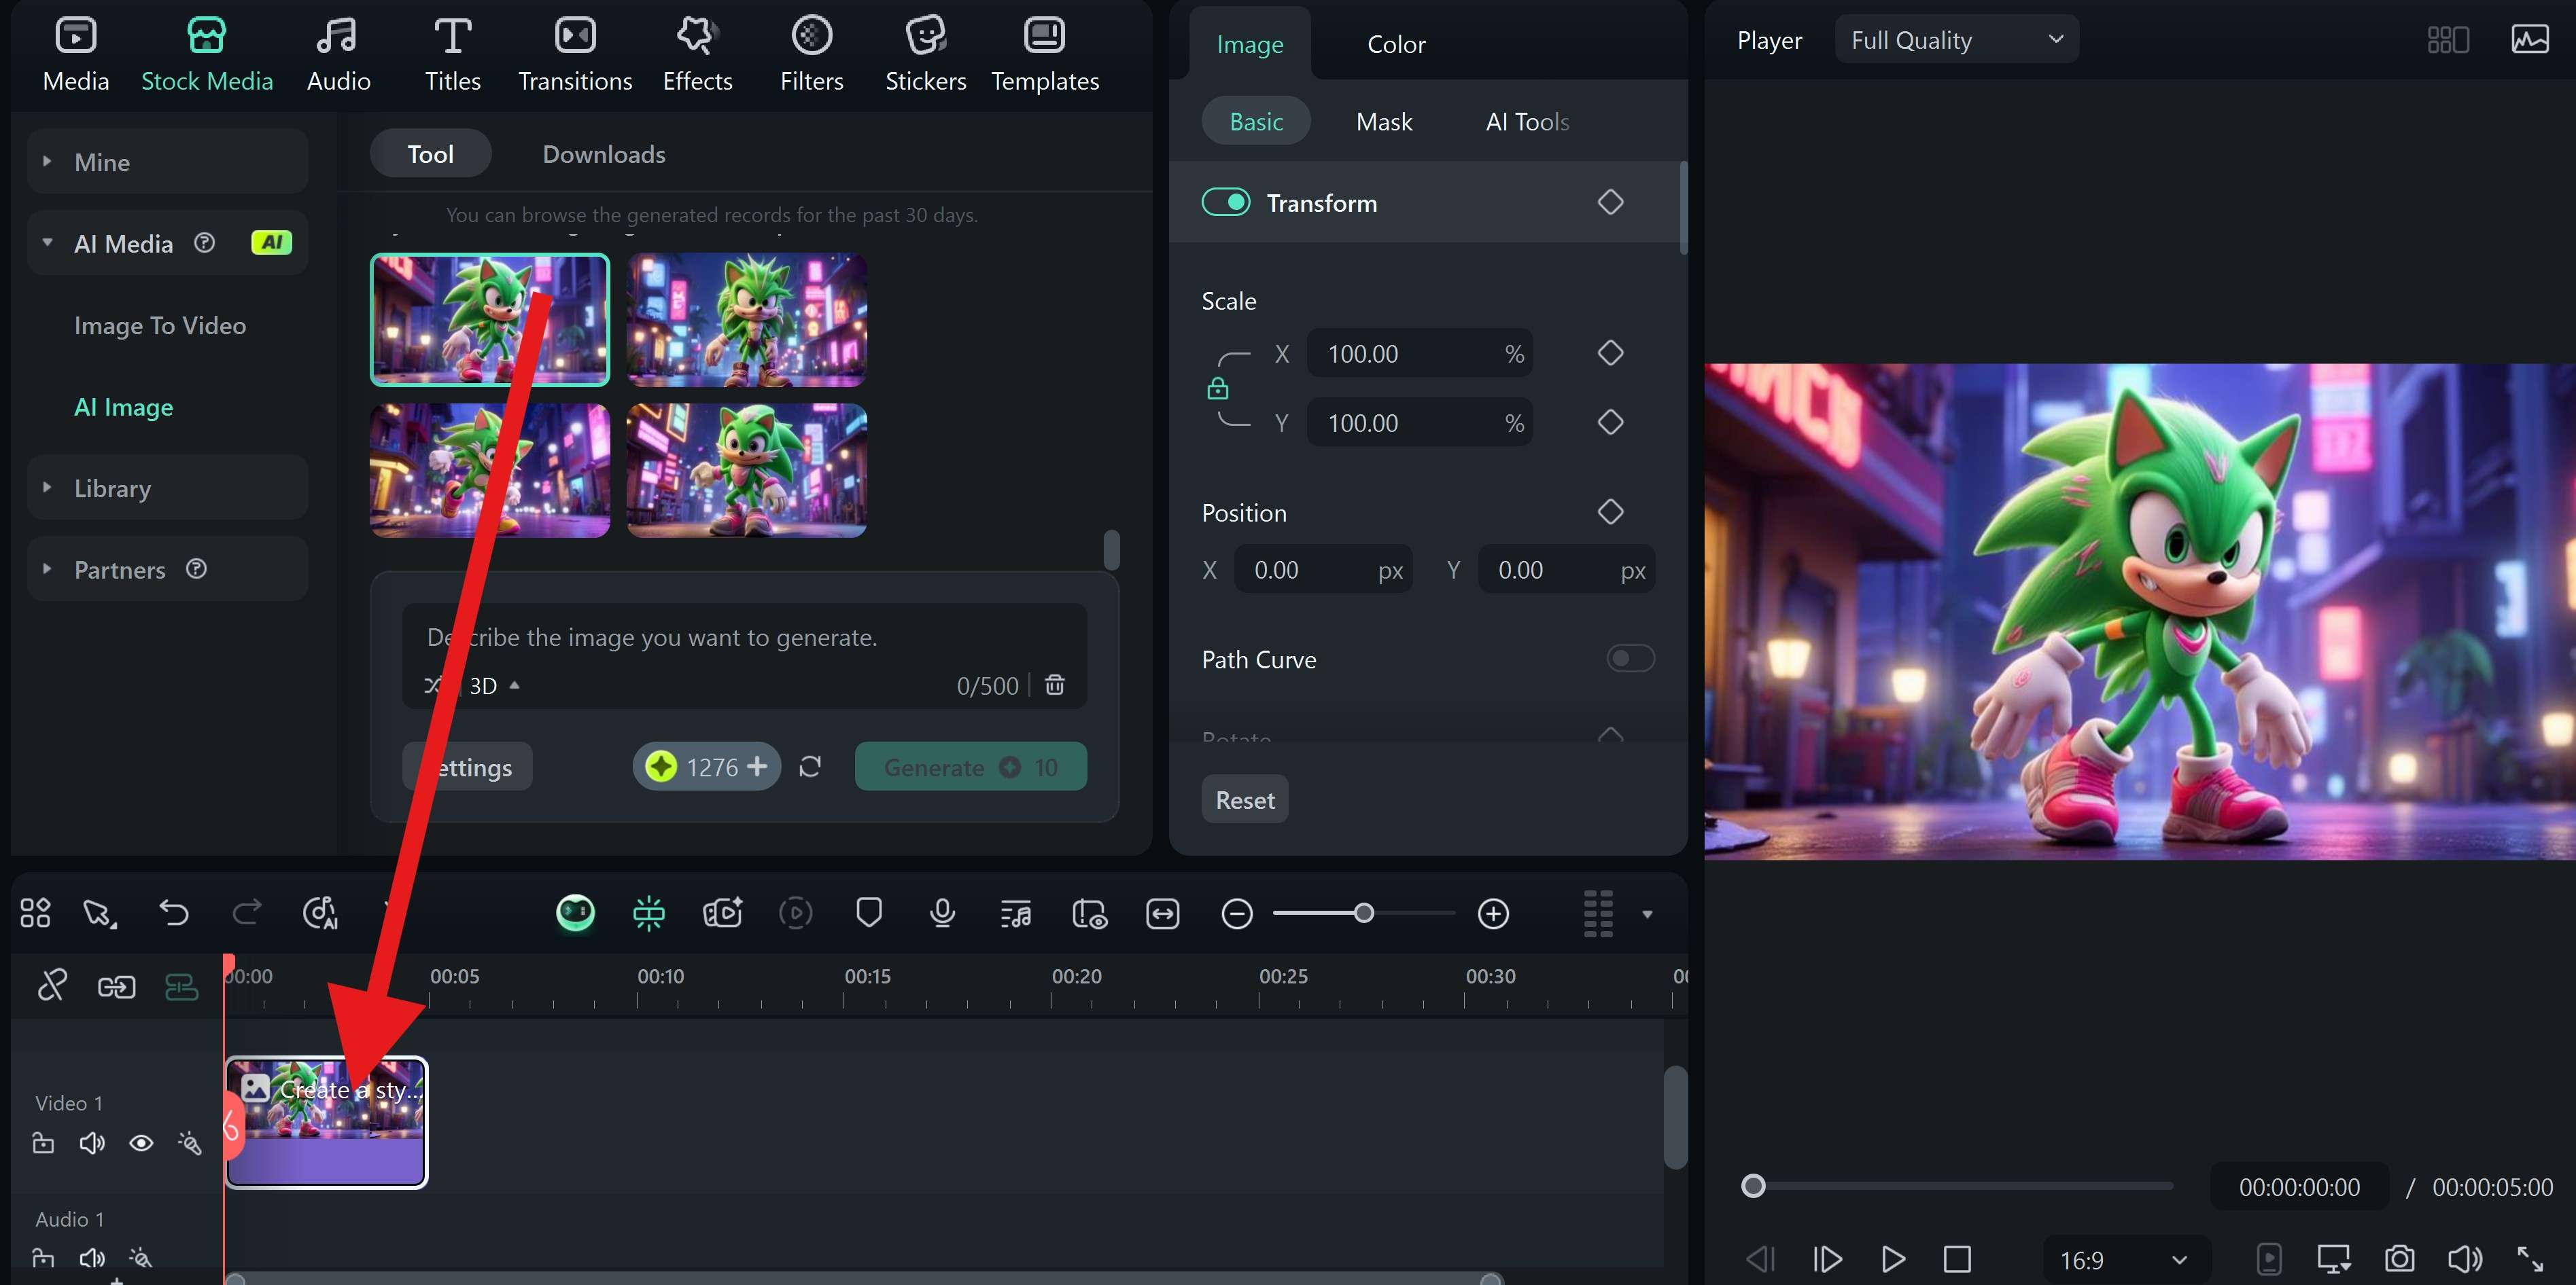This screenshot has height=1285, width=2576.
Task: Add Position keyframe diamond
Action: click(x=1610, y=511)
